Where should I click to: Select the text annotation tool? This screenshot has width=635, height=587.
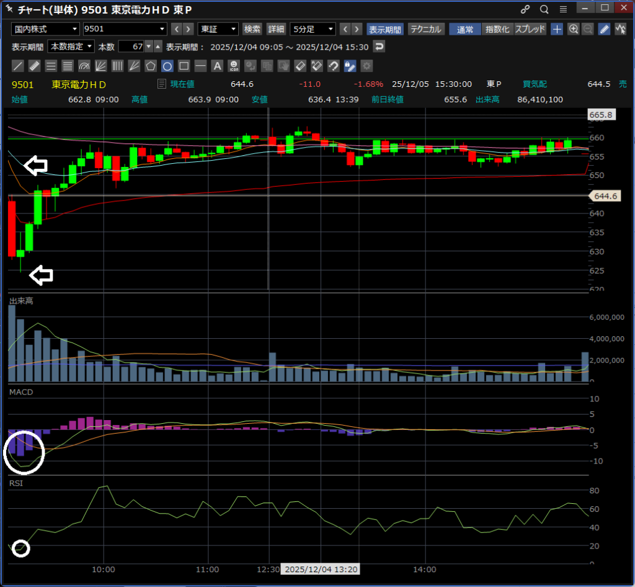pyautogui.click(x=217, y=66)
